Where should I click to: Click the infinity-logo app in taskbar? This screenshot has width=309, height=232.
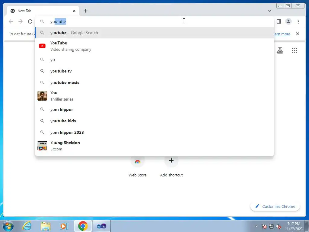[x=101, y=226]
